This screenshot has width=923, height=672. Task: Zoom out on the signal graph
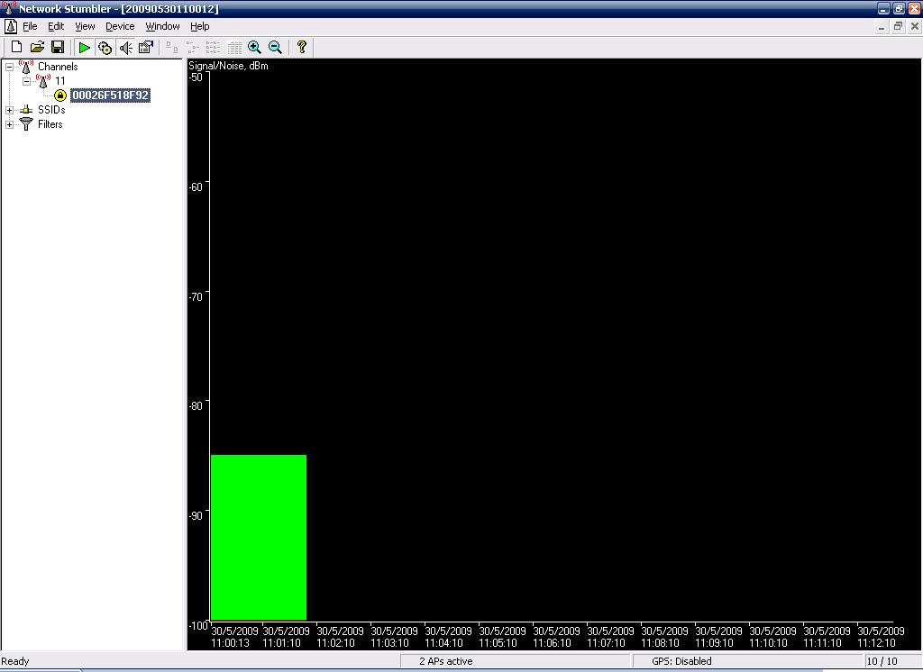pyautogui.click(x=275, y=47)
